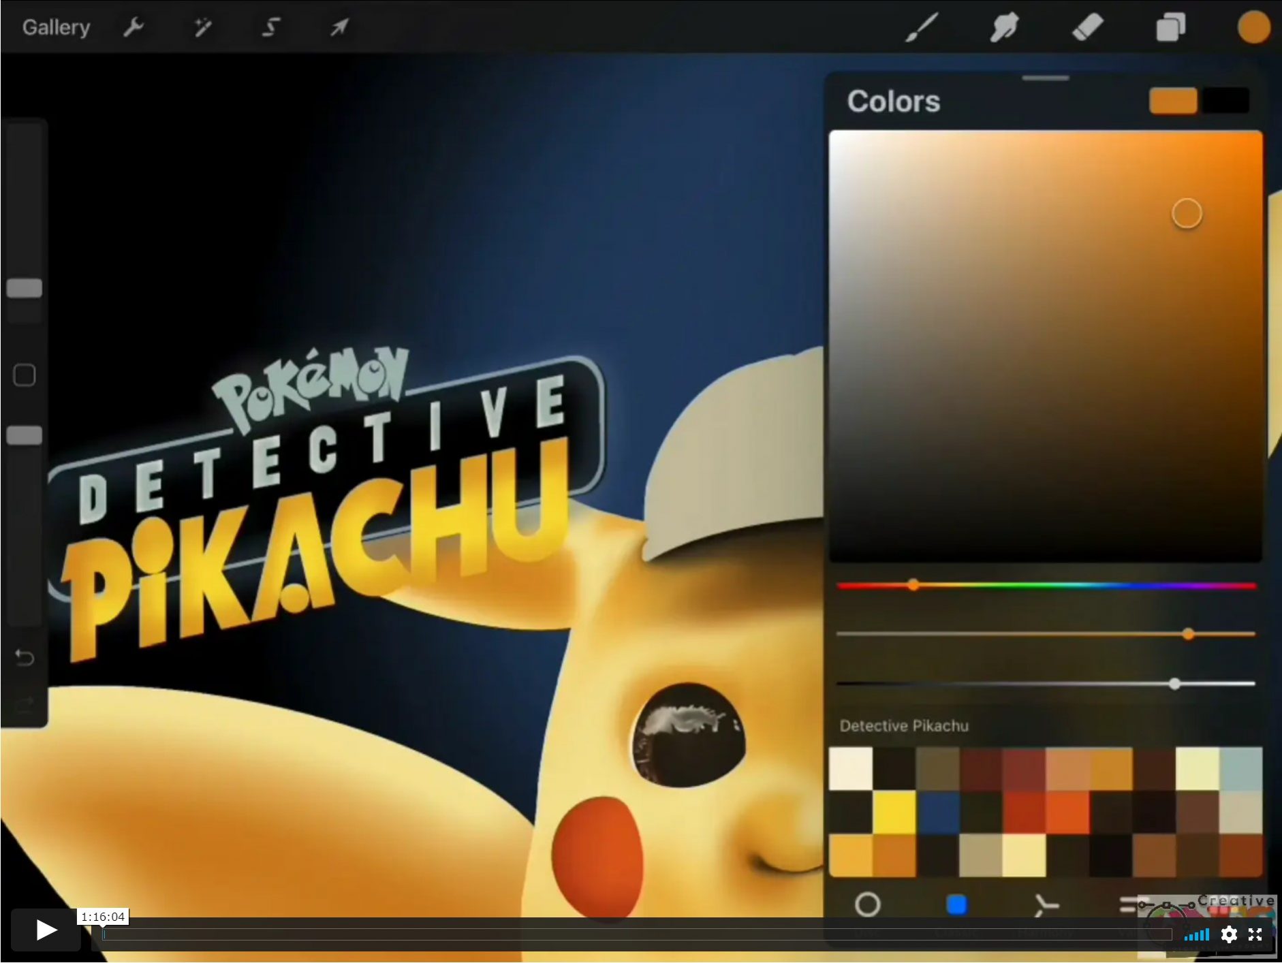
Task: Open the Adjustments magic wand menu
Action: click(202, 27)
